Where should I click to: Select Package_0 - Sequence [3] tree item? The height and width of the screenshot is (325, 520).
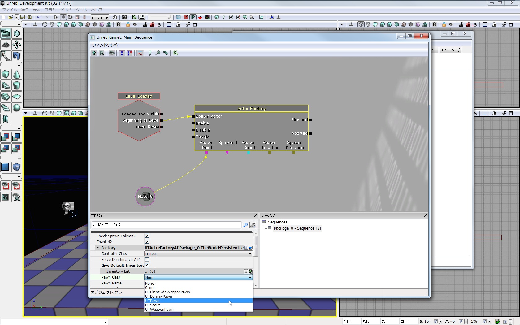[x=297, y=228]
